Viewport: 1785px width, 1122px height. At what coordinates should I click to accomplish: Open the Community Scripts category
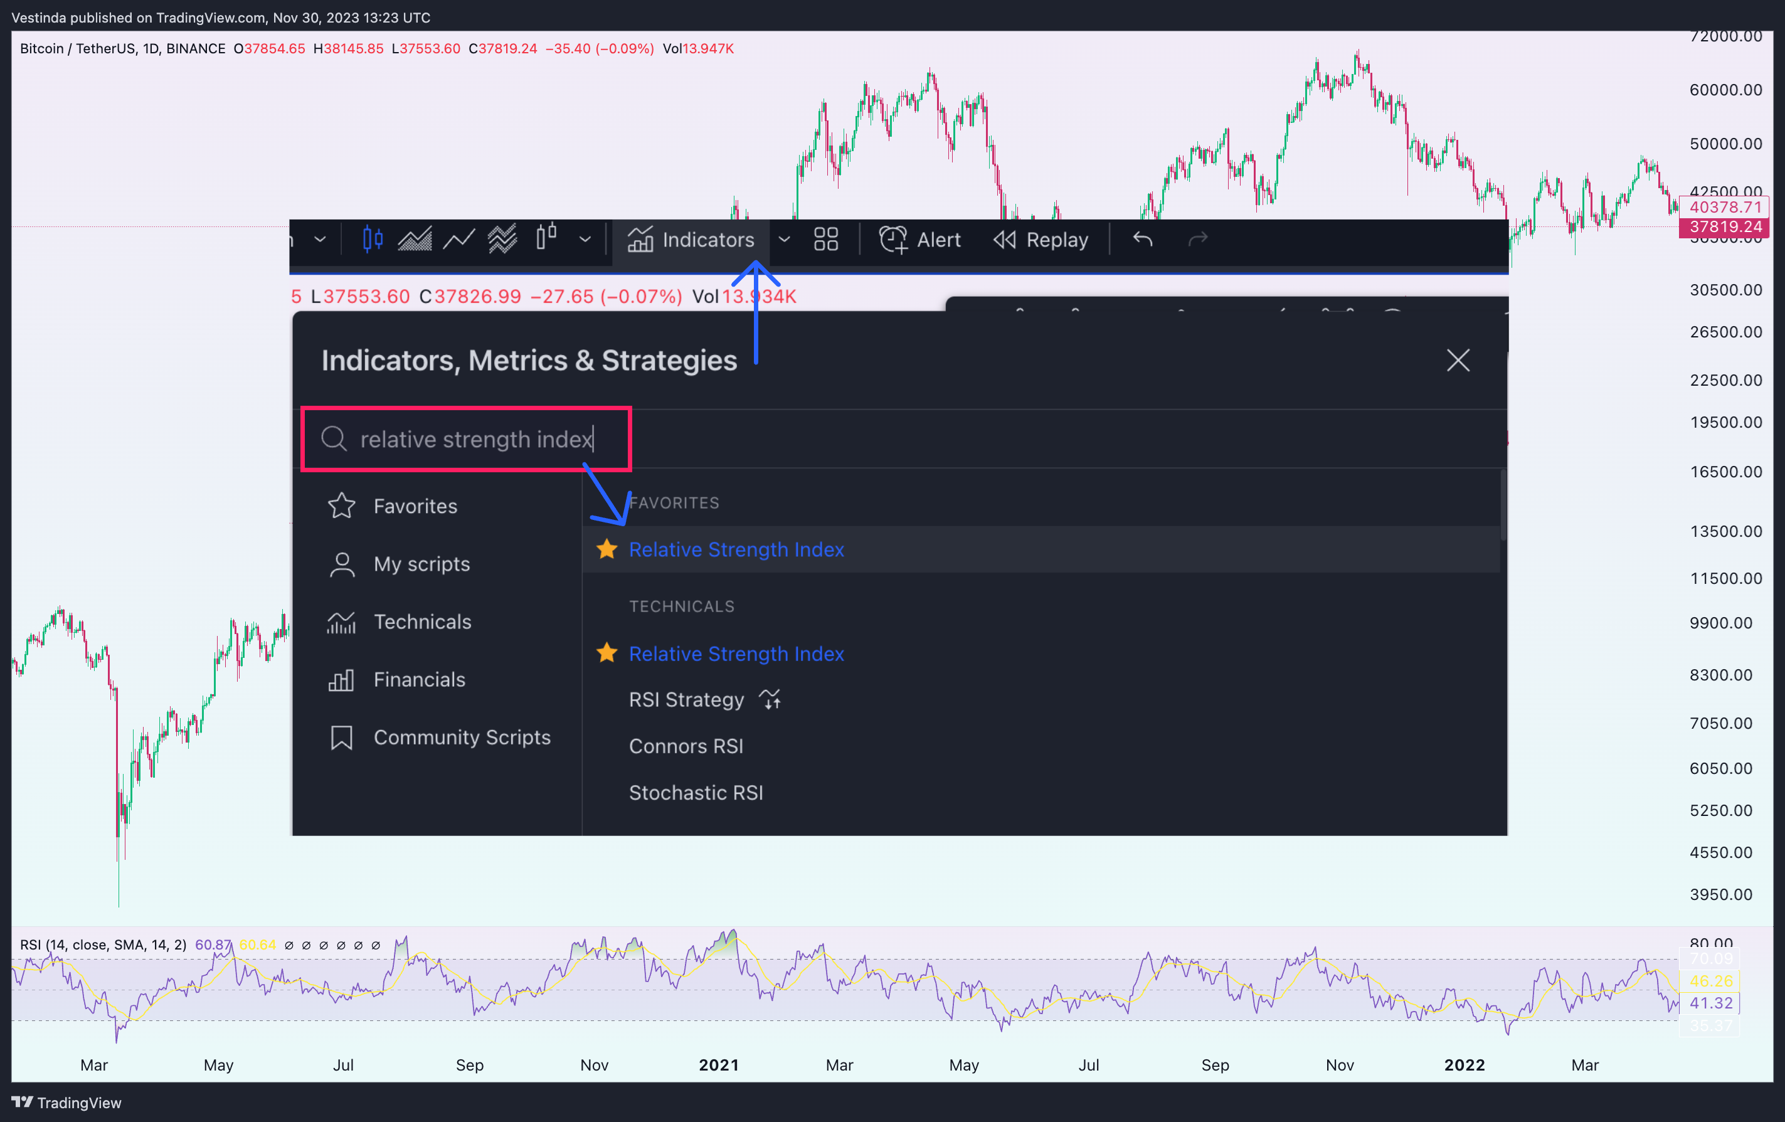tap(439, 738)
